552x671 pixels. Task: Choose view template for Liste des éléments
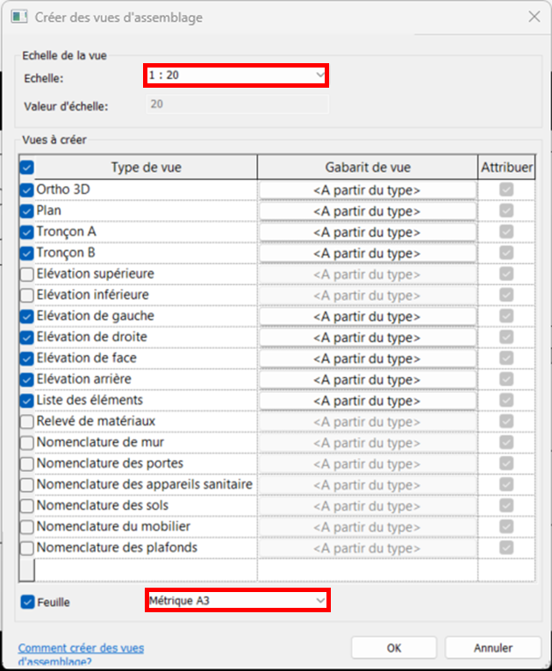point(367,401)
